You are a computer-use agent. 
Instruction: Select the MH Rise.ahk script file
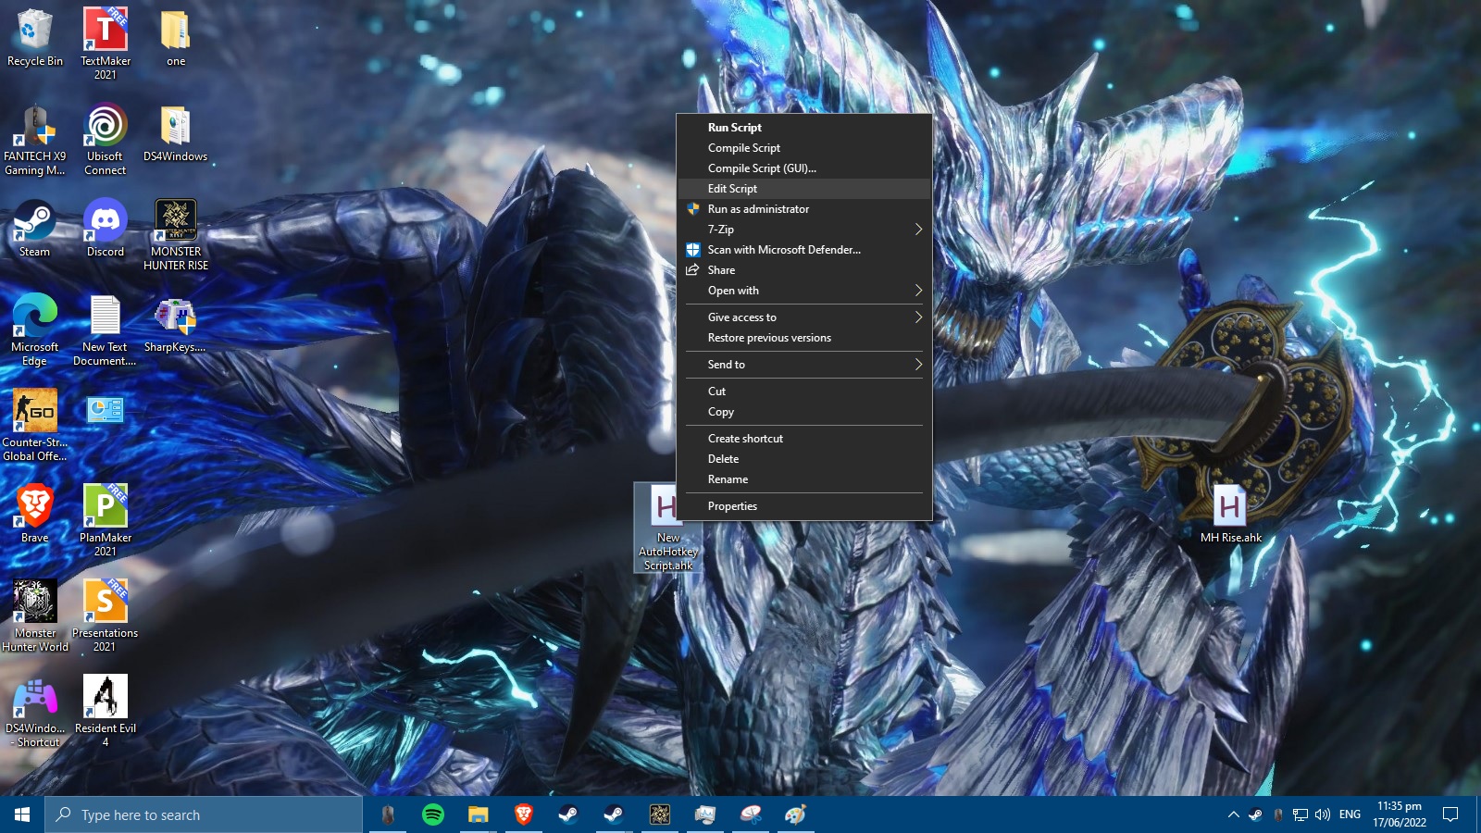point(1230,515)
